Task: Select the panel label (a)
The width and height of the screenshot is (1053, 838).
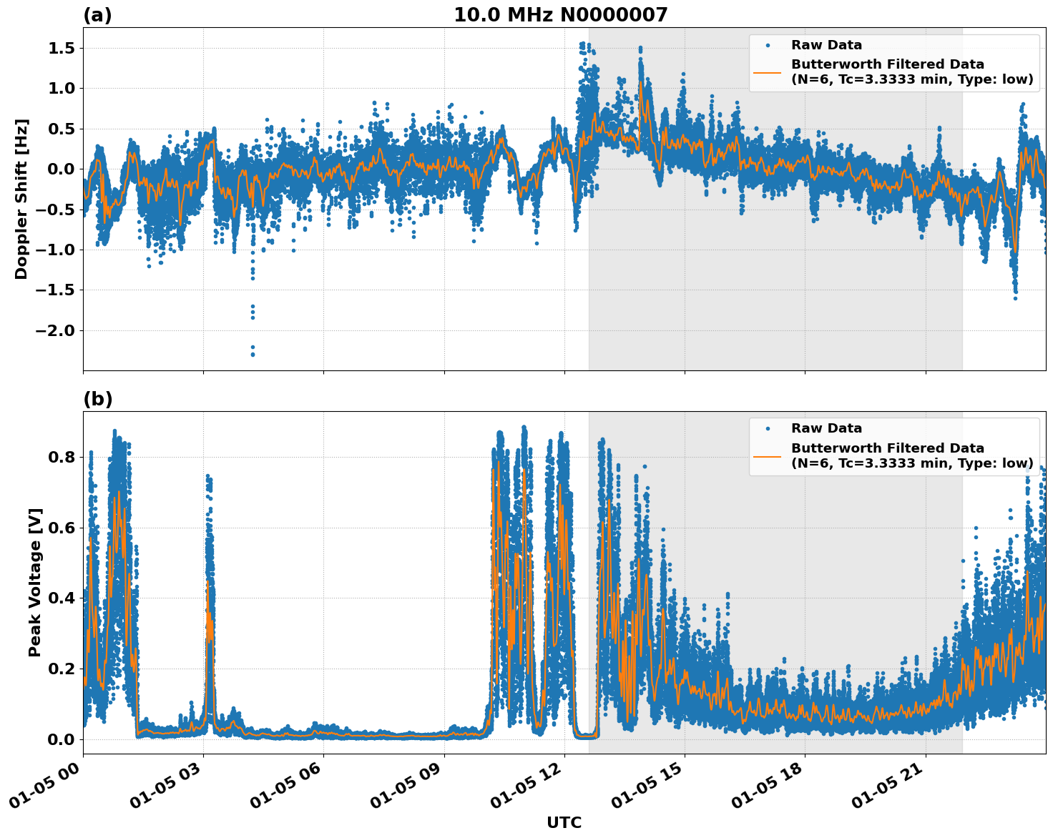Action: pos(98,13)
